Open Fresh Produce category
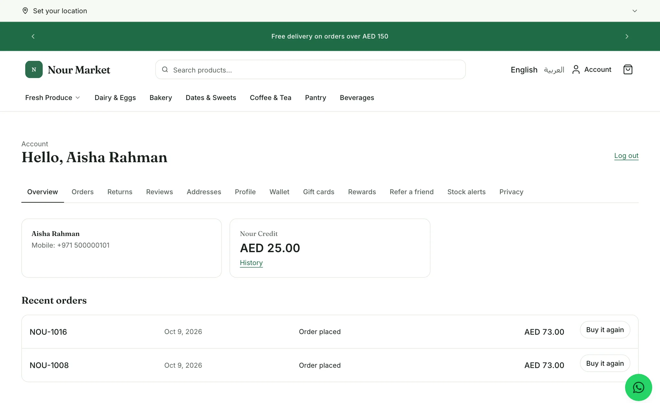 click(49, 98)
